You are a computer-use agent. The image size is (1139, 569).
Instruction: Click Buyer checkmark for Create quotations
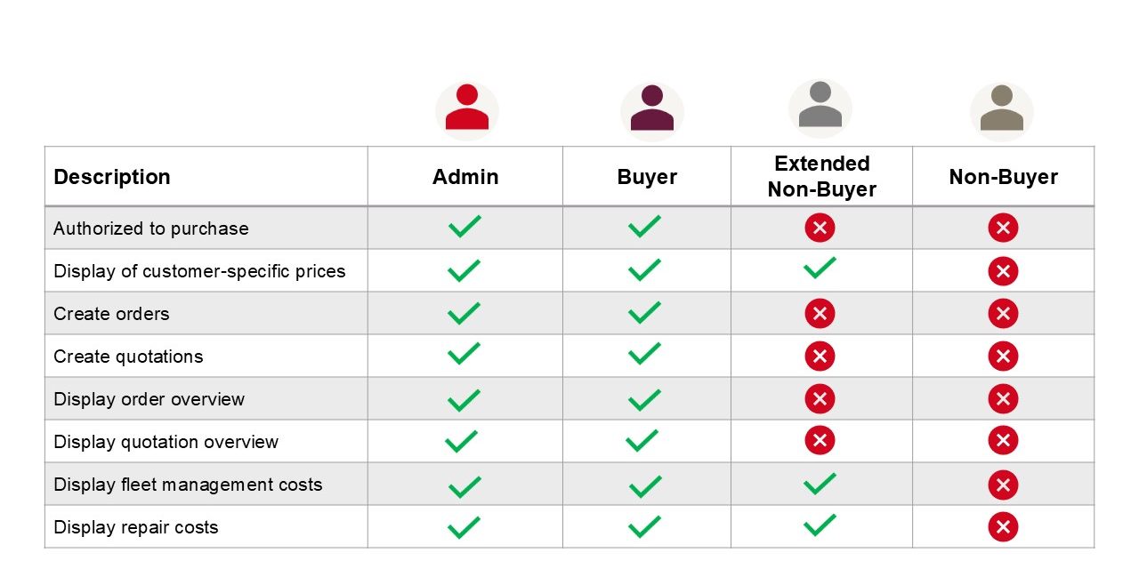point(644,356)
